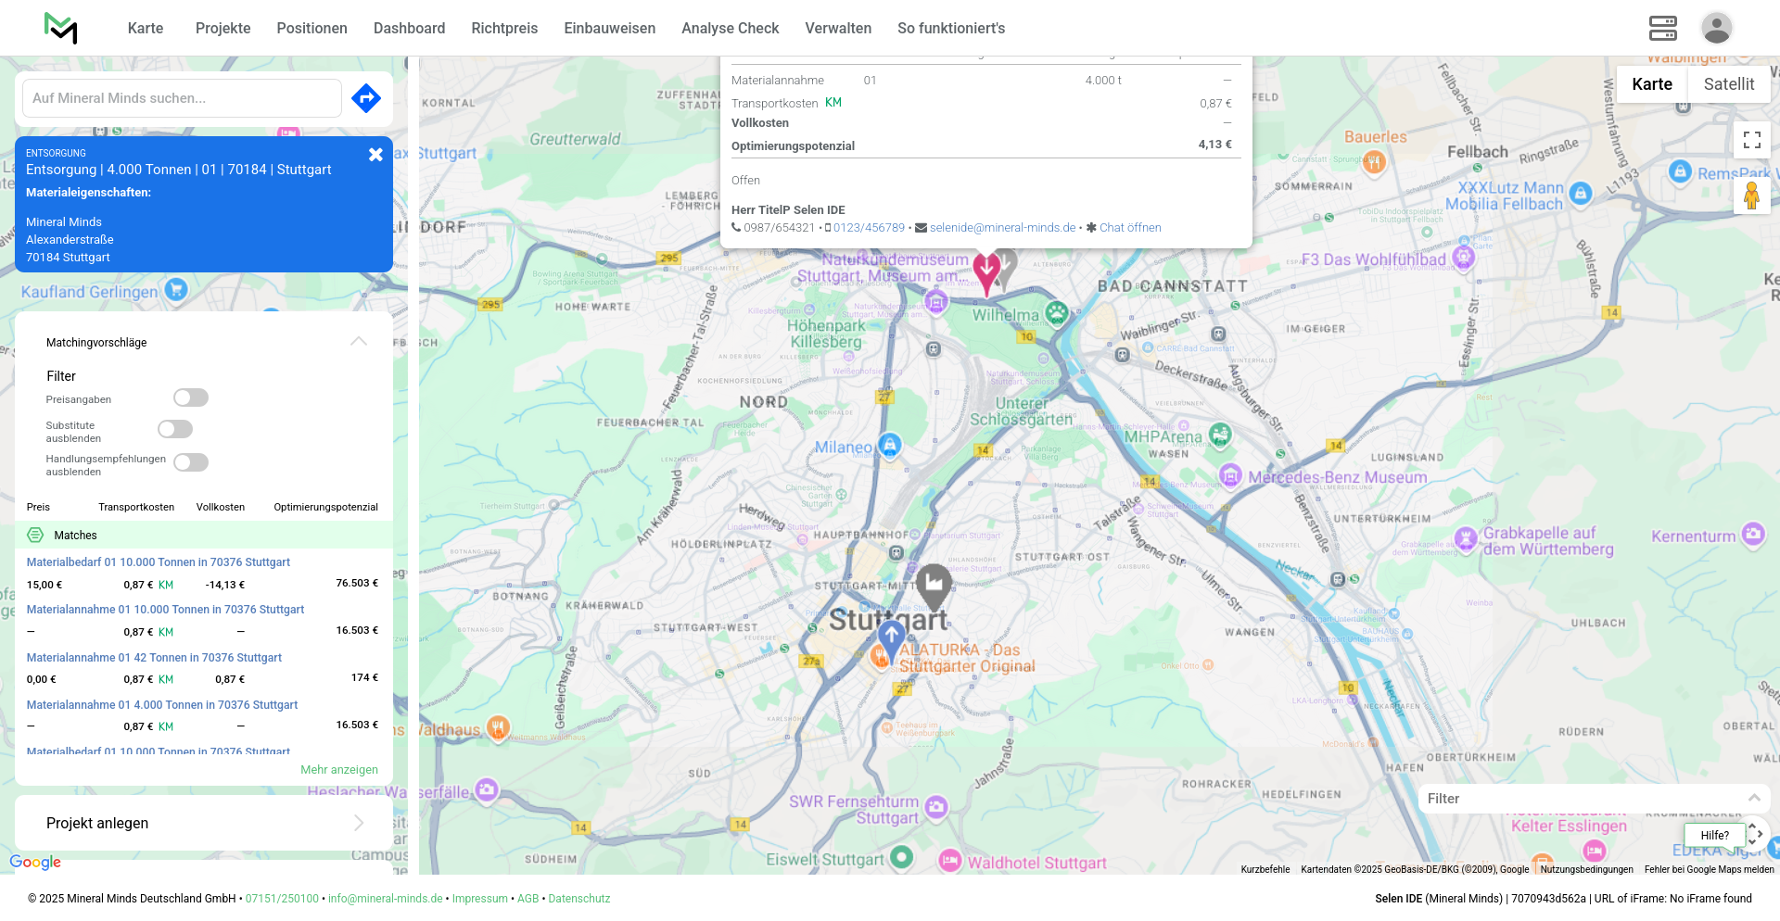Click Mehr anzeigen link
This screenshot has width=1780, height=921.
339,770
